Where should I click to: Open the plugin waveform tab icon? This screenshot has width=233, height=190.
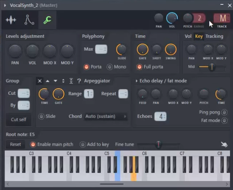pyautogui.click(x=11, y=20)
